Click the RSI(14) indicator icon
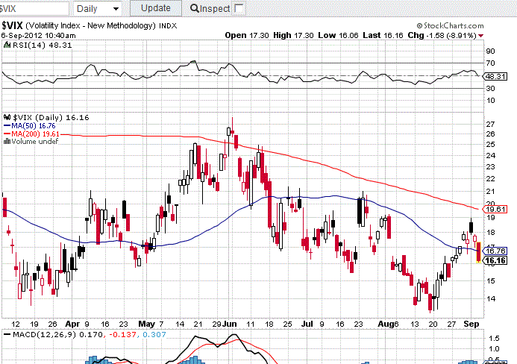Screen dimensions: 517x364 pyautogui.click(x=7, y=45)
